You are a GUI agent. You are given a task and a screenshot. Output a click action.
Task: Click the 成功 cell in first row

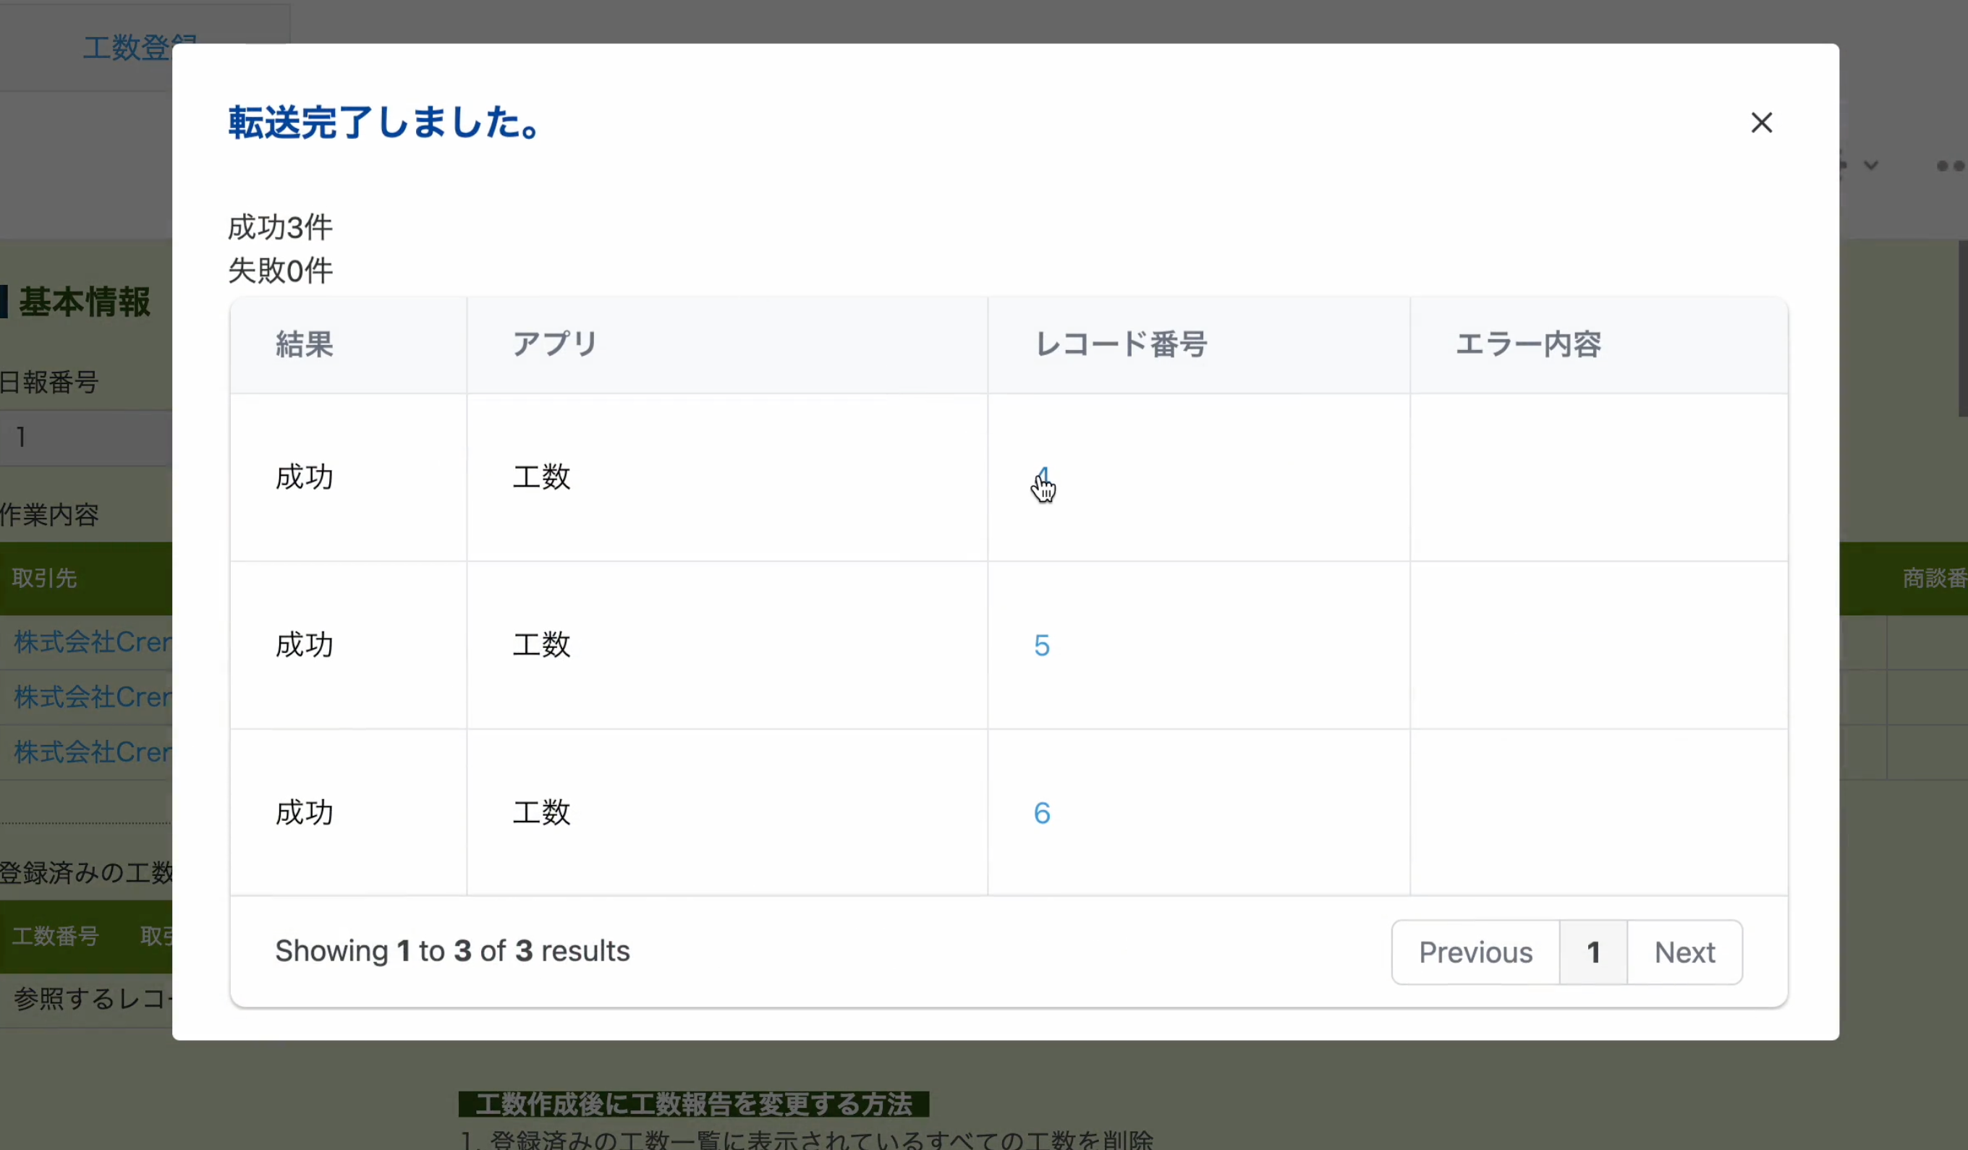(x=304, y=476)
